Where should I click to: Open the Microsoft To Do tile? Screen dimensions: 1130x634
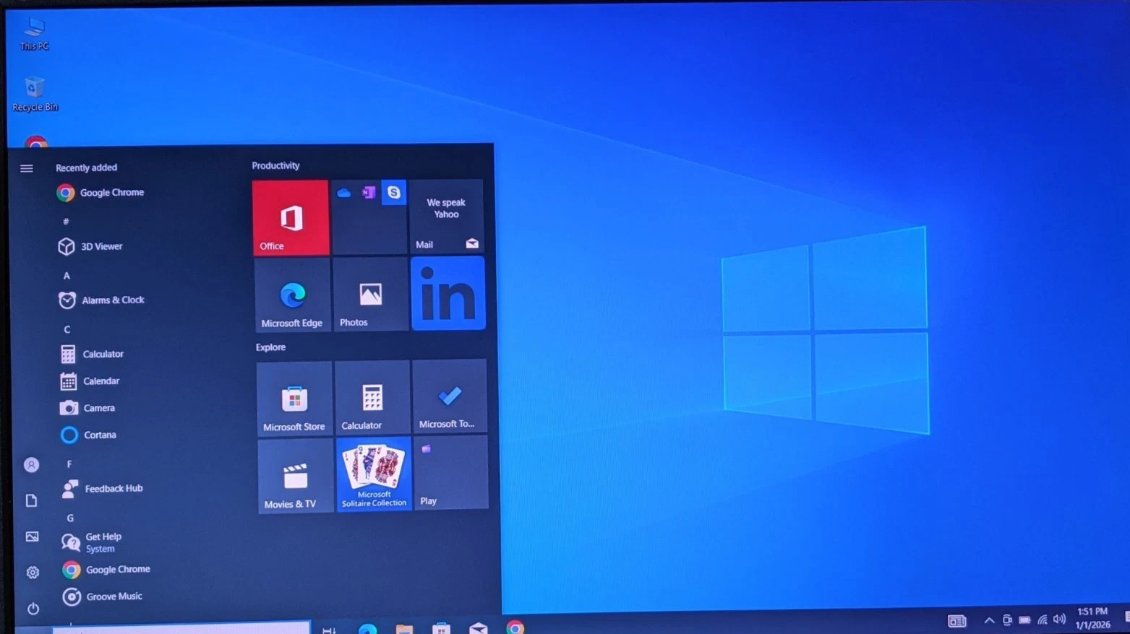450,396
